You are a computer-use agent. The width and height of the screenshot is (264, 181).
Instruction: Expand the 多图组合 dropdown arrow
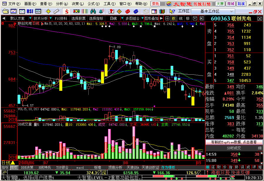(142, 18)
